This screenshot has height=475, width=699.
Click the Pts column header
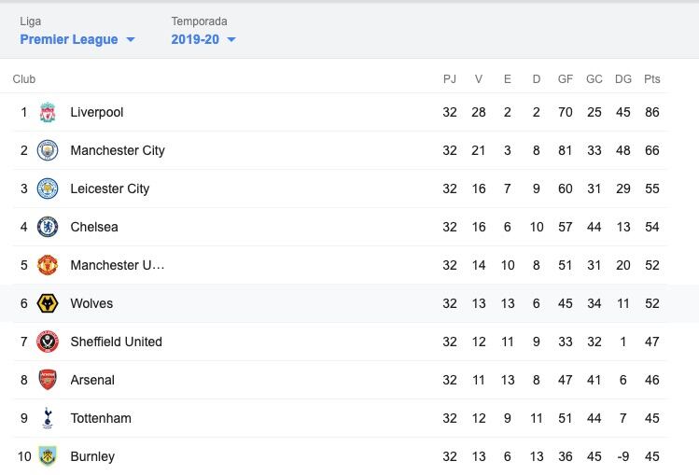click(651, 79)
